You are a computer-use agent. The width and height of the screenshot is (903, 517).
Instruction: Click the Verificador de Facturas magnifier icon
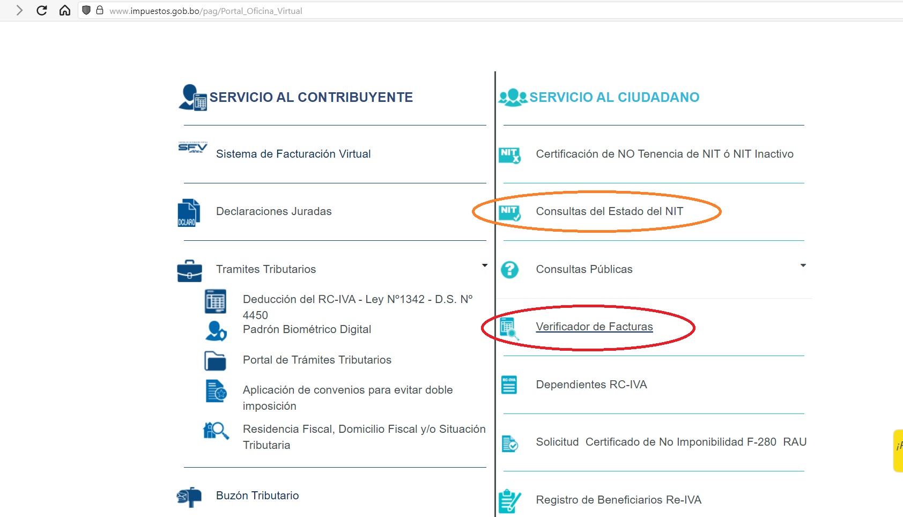tap(509, 328)
